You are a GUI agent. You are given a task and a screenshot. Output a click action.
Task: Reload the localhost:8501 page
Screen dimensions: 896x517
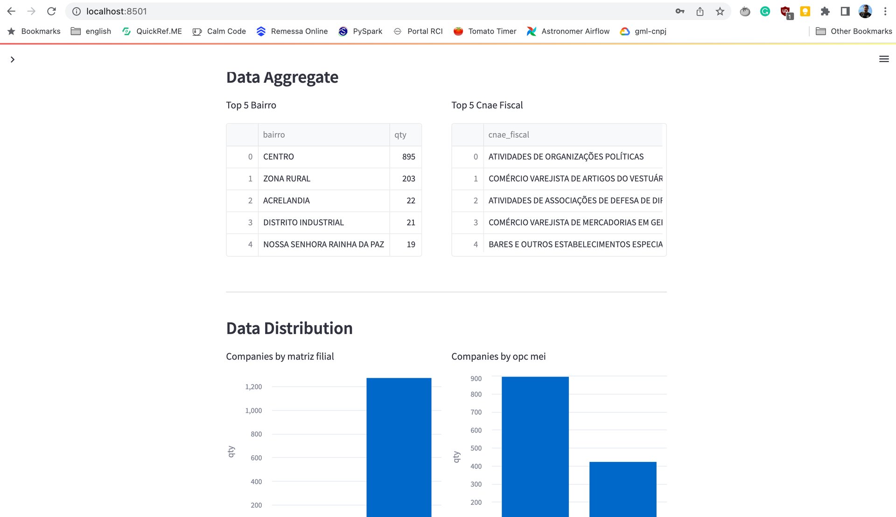51,11
